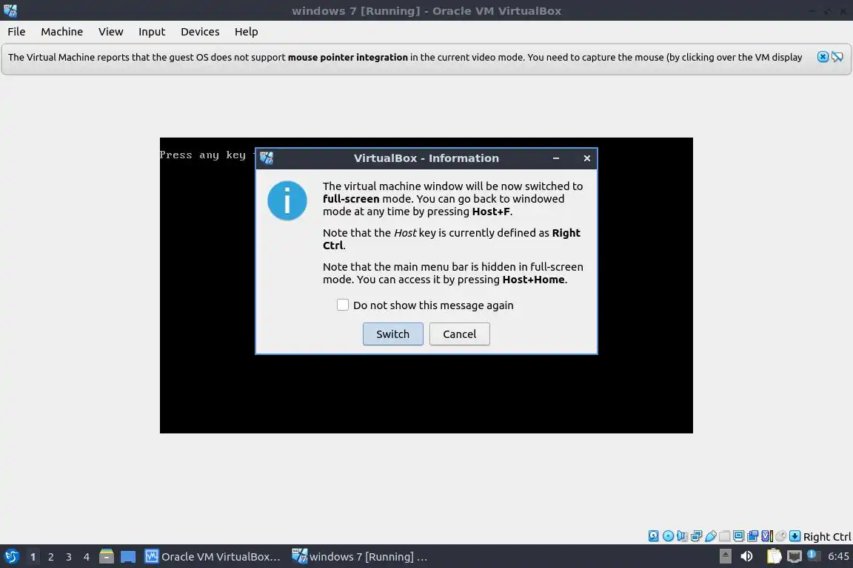The width and height of the screenshot is (853, 568).
Task: Click the 6:45 clock in the taskbar
Action: coord(838,556)
